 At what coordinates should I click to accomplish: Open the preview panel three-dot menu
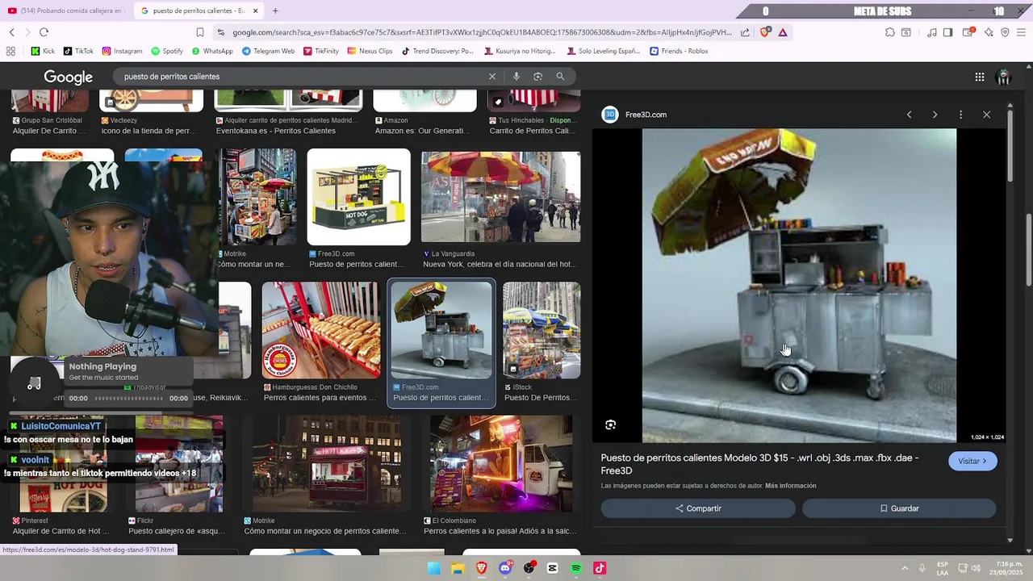click(960, 115)
